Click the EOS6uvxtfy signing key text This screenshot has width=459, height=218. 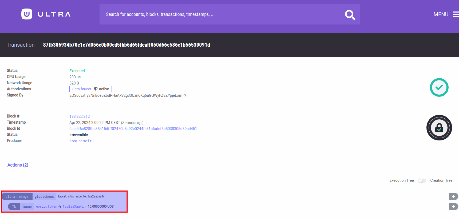(x=126, y=95)
